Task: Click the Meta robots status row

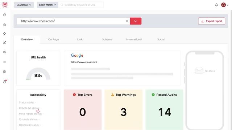Action: click(31, 114)
